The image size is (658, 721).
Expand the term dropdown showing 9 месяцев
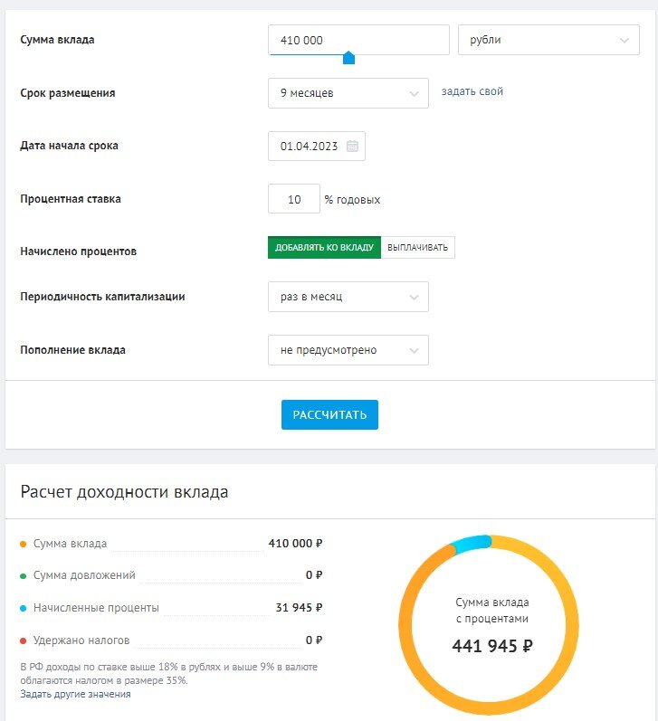pos(348,93)
